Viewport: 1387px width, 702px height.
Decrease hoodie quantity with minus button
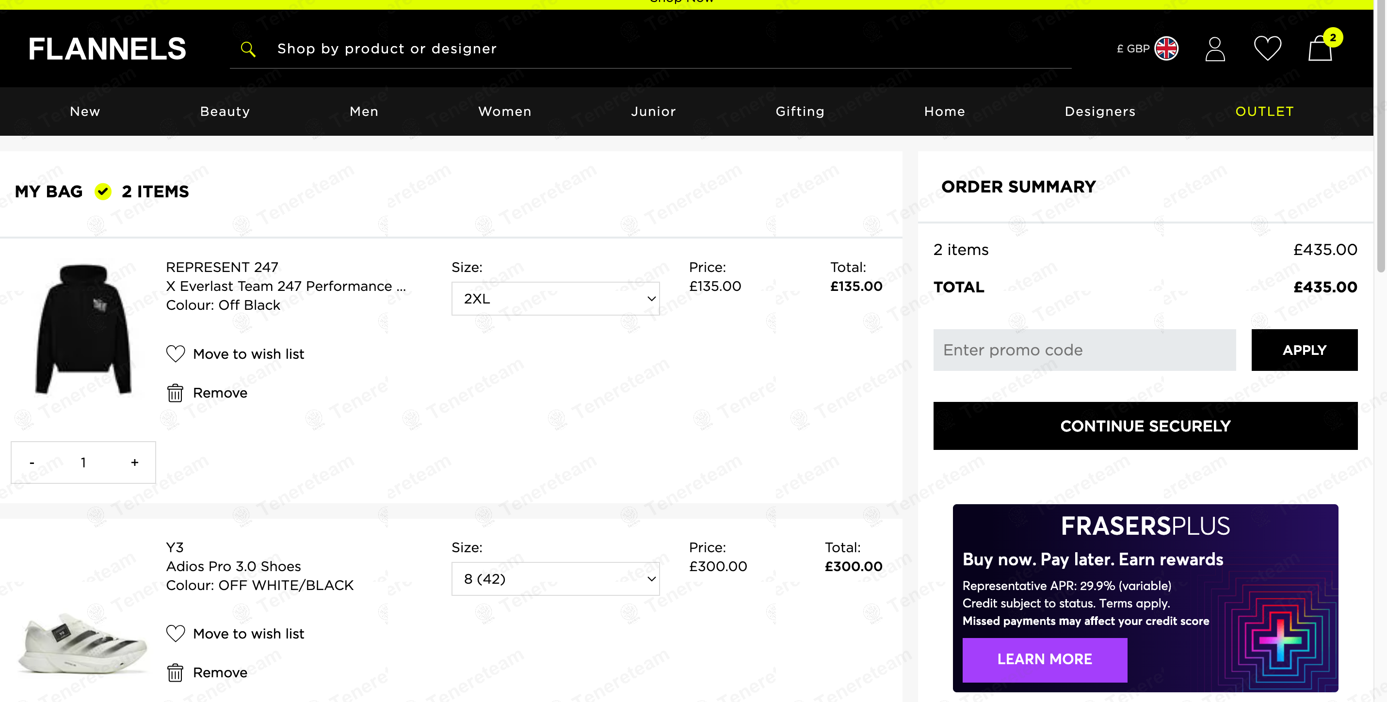pyautogui.click(x=32, y=463)
